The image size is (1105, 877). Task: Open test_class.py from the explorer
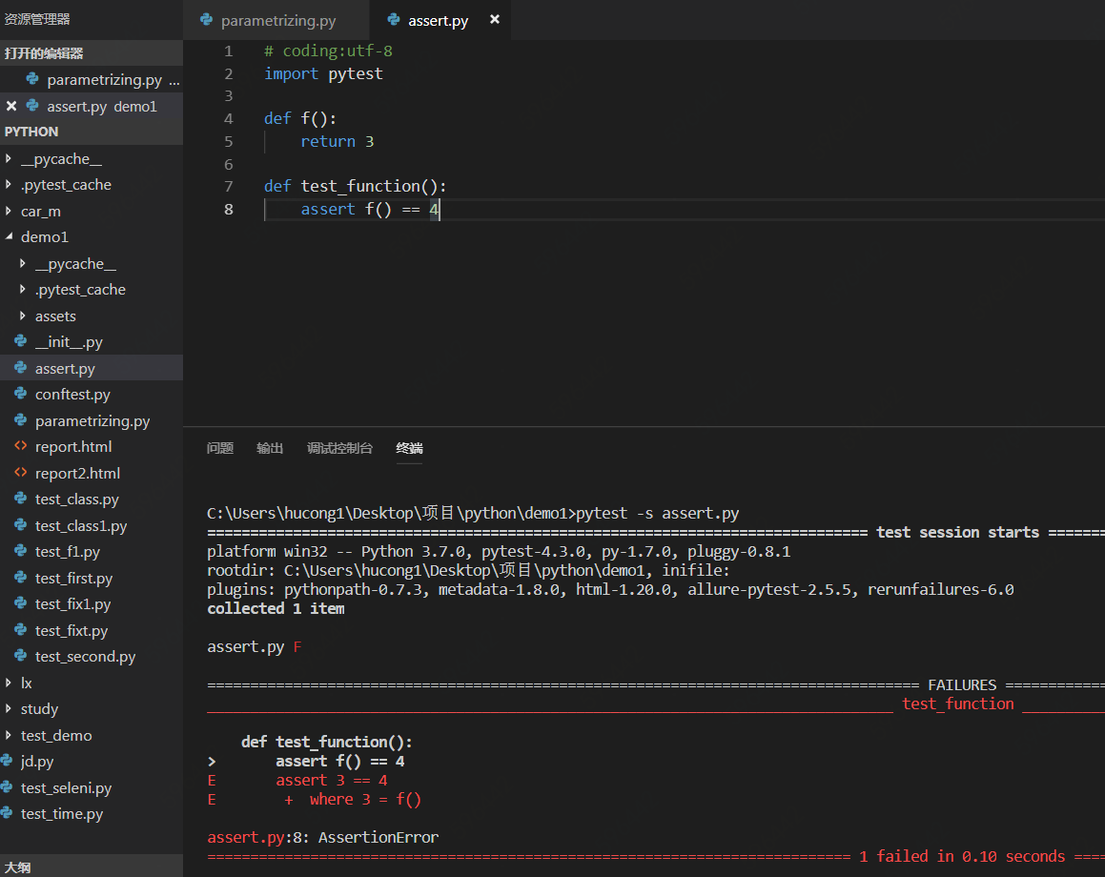pyautogui.click(x=76, y=500)
